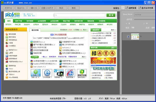The image size is (156, 102).
Task: Click the green 搜索 button in the canvas
Action: click(x=111, y=15)
